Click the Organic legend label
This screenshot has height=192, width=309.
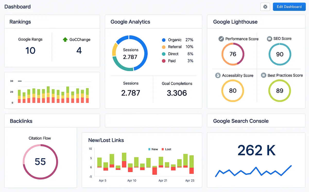pos(175,40)
